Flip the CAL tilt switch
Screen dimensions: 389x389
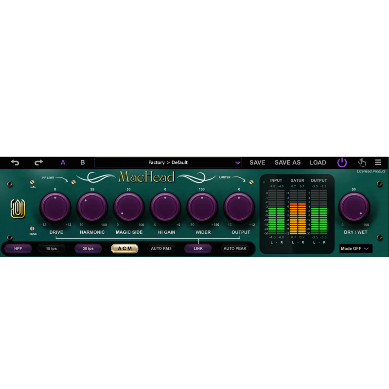[x=32, y=181]
